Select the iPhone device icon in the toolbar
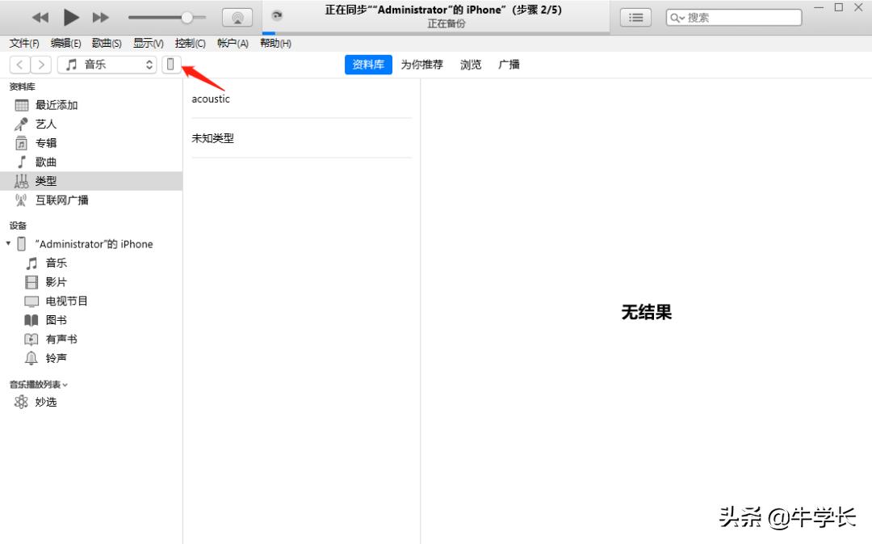This screenshot has height=544, width=872. coord(170,64)
